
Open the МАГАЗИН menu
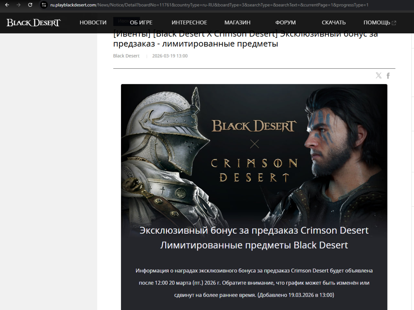point(237,23)
